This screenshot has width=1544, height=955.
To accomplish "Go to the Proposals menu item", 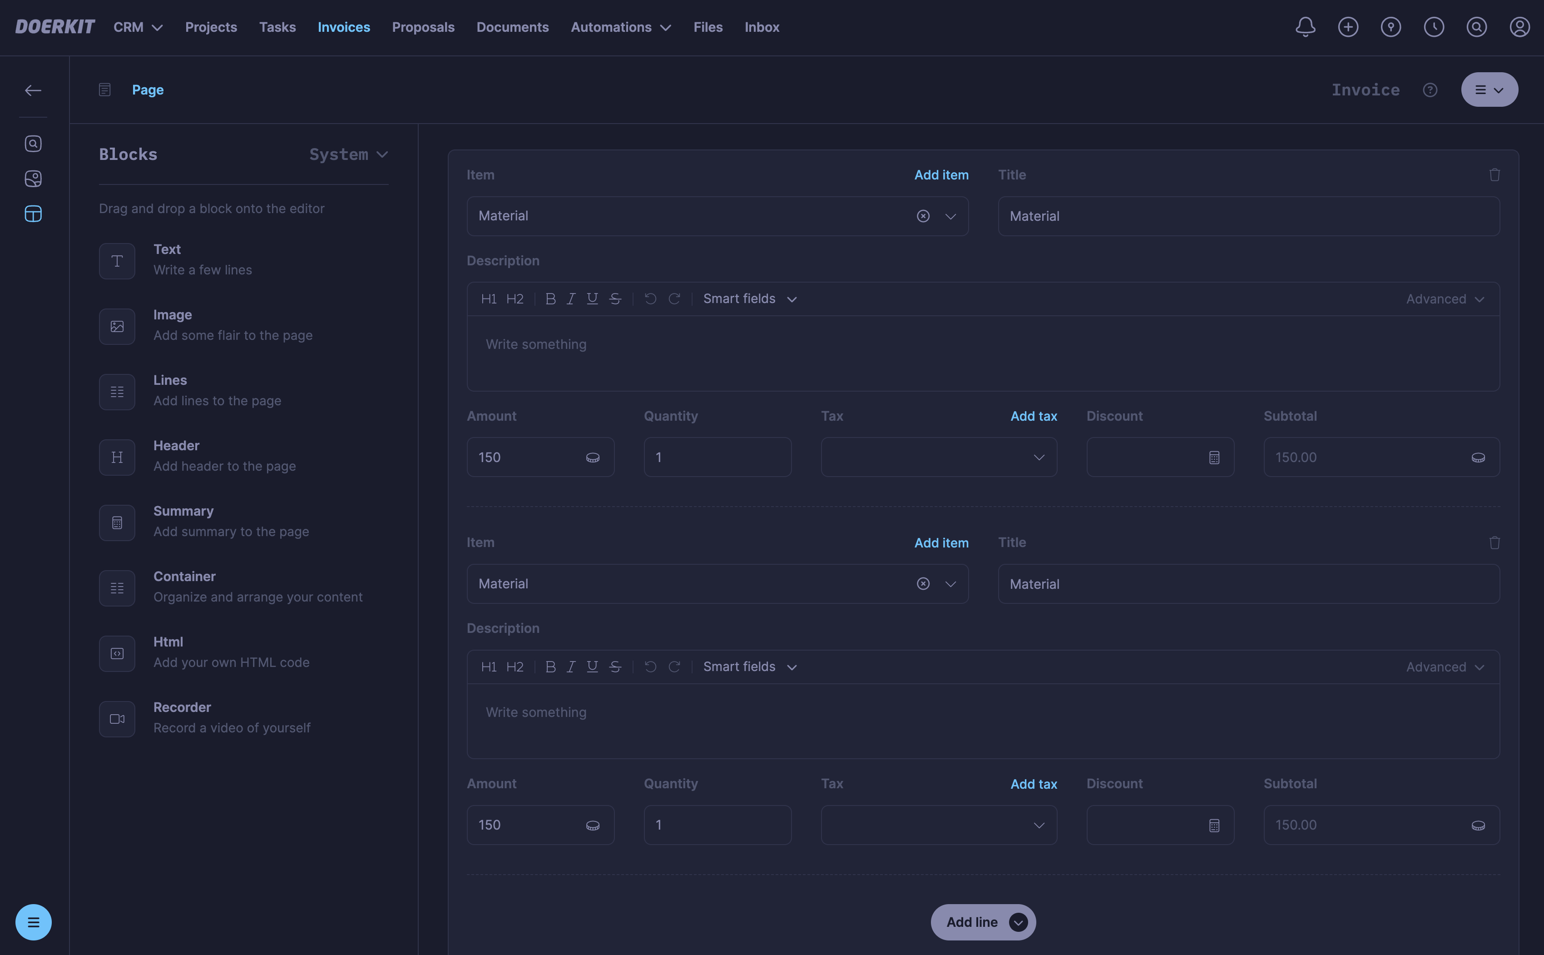I will (x=423, y=27).
